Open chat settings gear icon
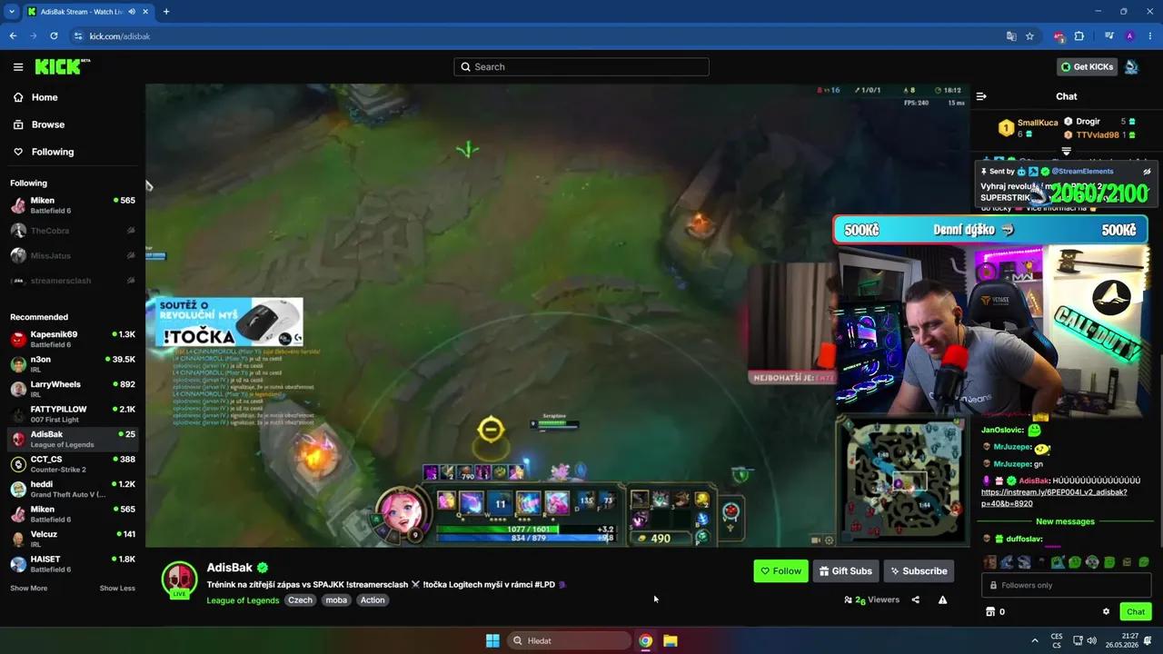 [x=1106, y=612]
